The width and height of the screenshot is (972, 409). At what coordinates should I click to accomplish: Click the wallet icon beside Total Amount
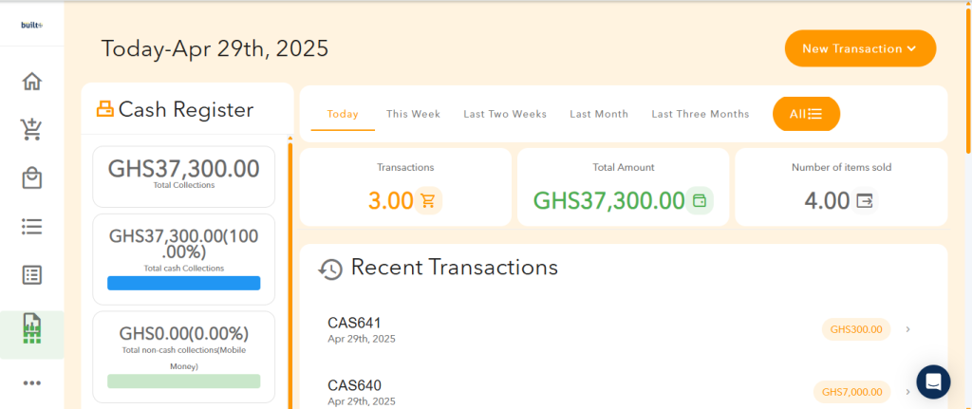click(x=700, y=201)
